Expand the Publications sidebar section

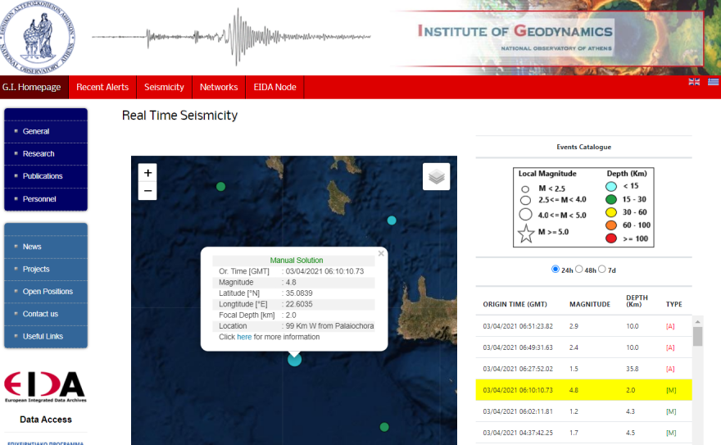pos(43,176)
